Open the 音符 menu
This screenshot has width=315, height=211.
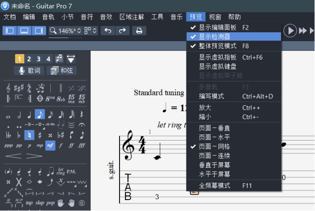(87, 17)
